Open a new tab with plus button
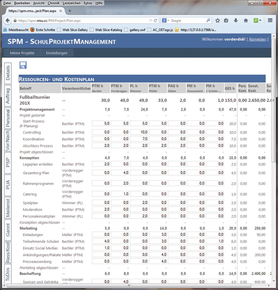This screenshot has height=290, width=278. [x=70, y=11]
